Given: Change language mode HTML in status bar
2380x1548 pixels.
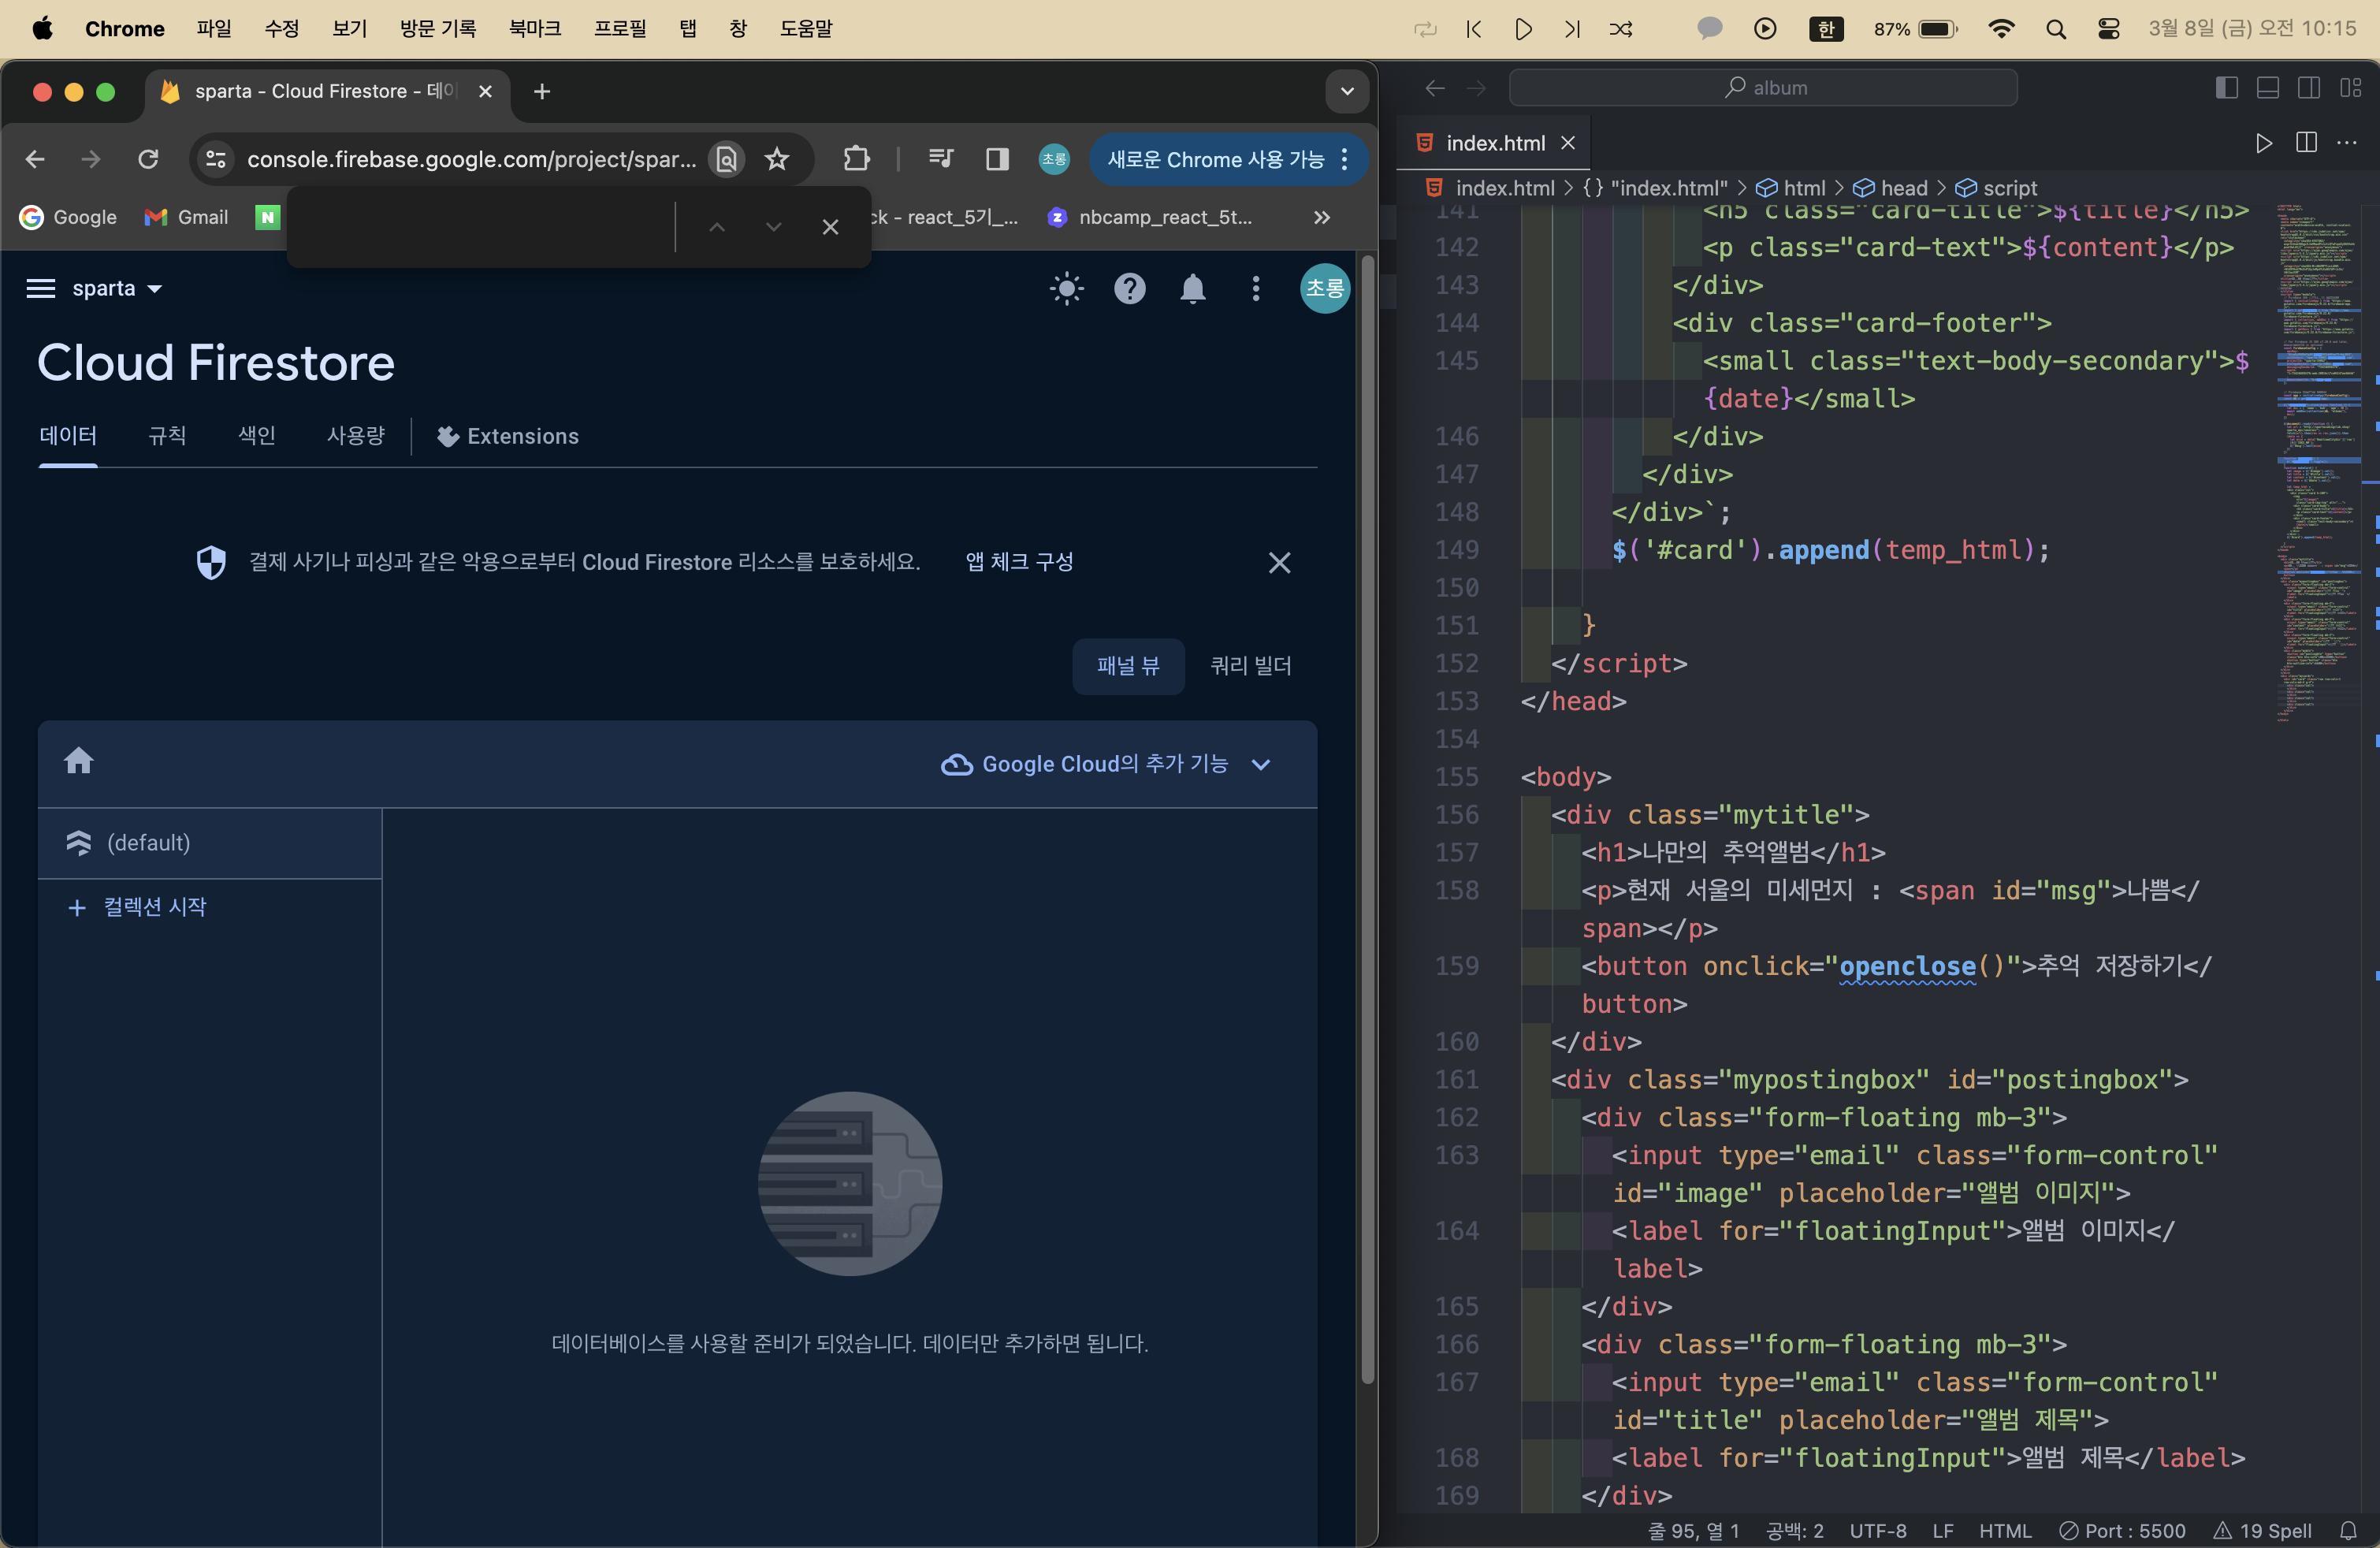Looking at the screenshot, I should point(2005,1531).
